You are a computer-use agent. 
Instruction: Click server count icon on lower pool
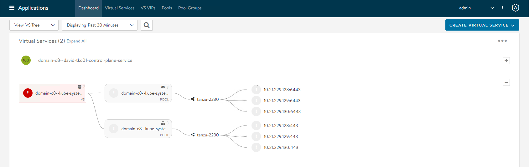coord(163,123)
